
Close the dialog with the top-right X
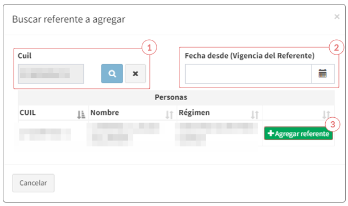(337, 17)
